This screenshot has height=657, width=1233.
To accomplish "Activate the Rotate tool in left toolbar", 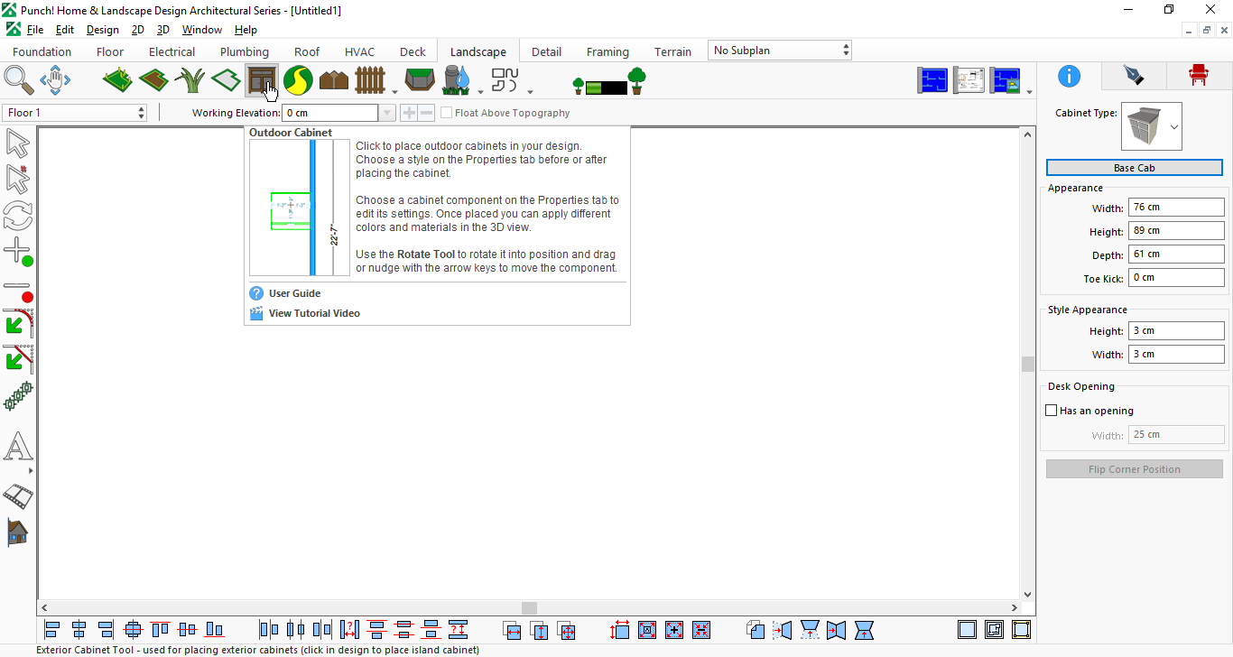I will pyautogui.click(x=17, y=215).
